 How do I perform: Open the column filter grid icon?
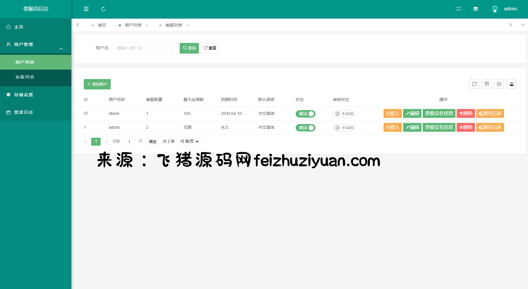pos(487,84)
